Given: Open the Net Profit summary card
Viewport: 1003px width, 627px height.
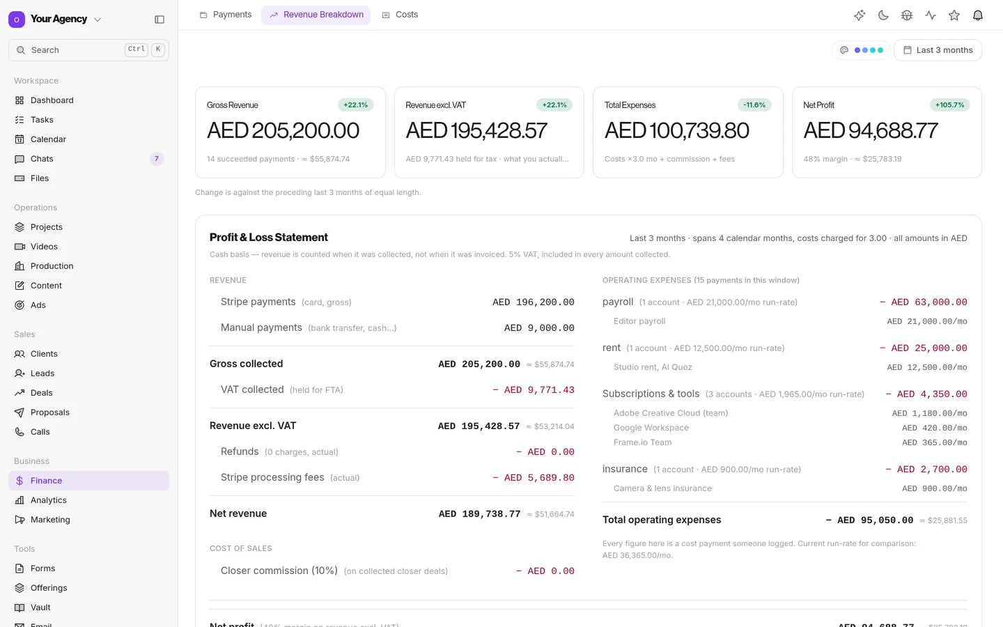Looking at the screenshot, I should [x=887, y=132].
